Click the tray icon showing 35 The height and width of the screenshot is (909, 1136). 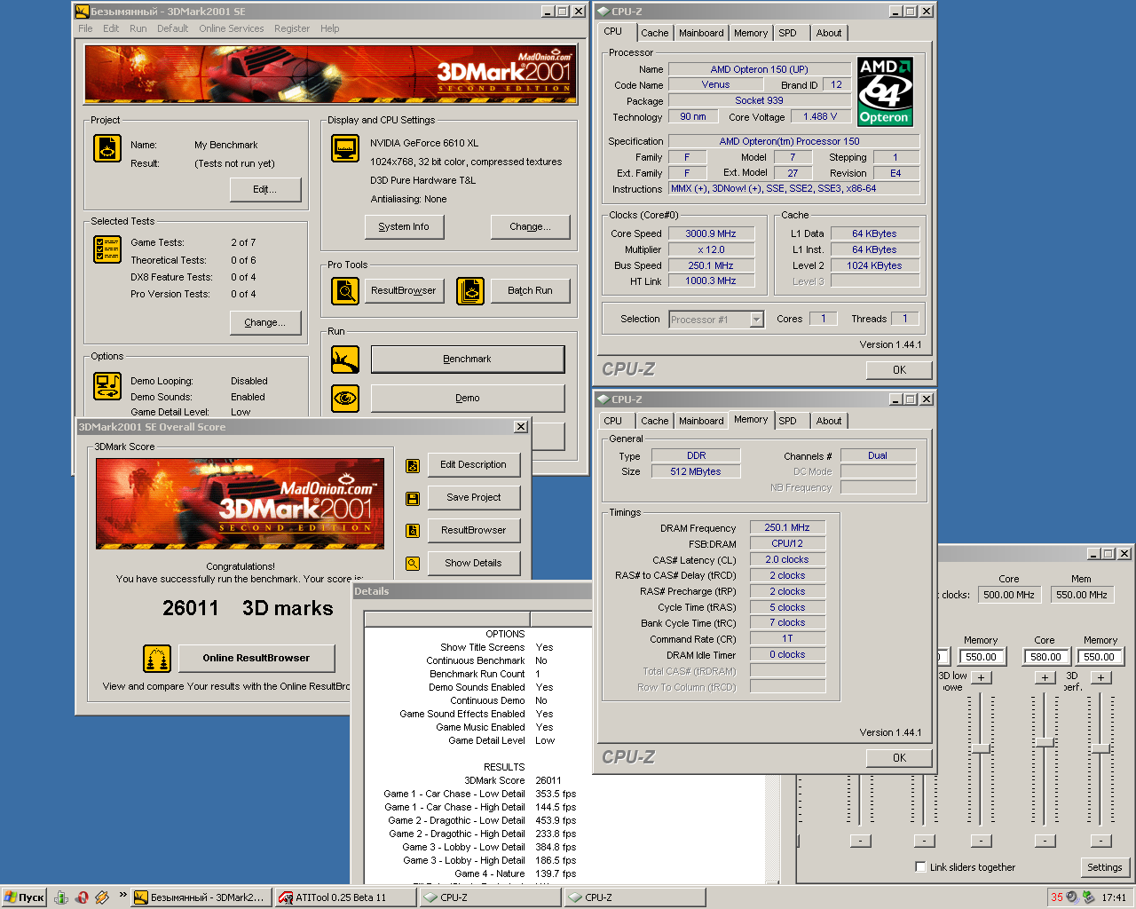[x=1057, y=897]
